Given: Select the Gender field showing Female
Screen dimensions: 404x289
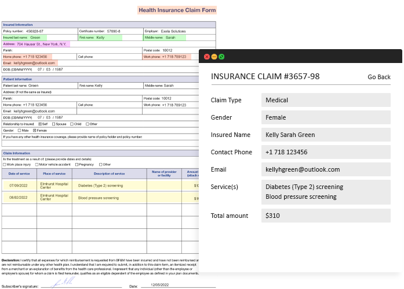Looking at the screenshot, I should [x=326, y=117].
